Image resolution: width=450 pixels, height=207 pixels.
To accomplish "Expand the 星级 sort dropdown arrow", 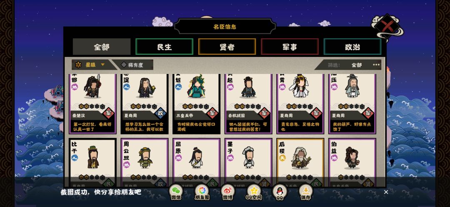I will [x=103, y=65].
